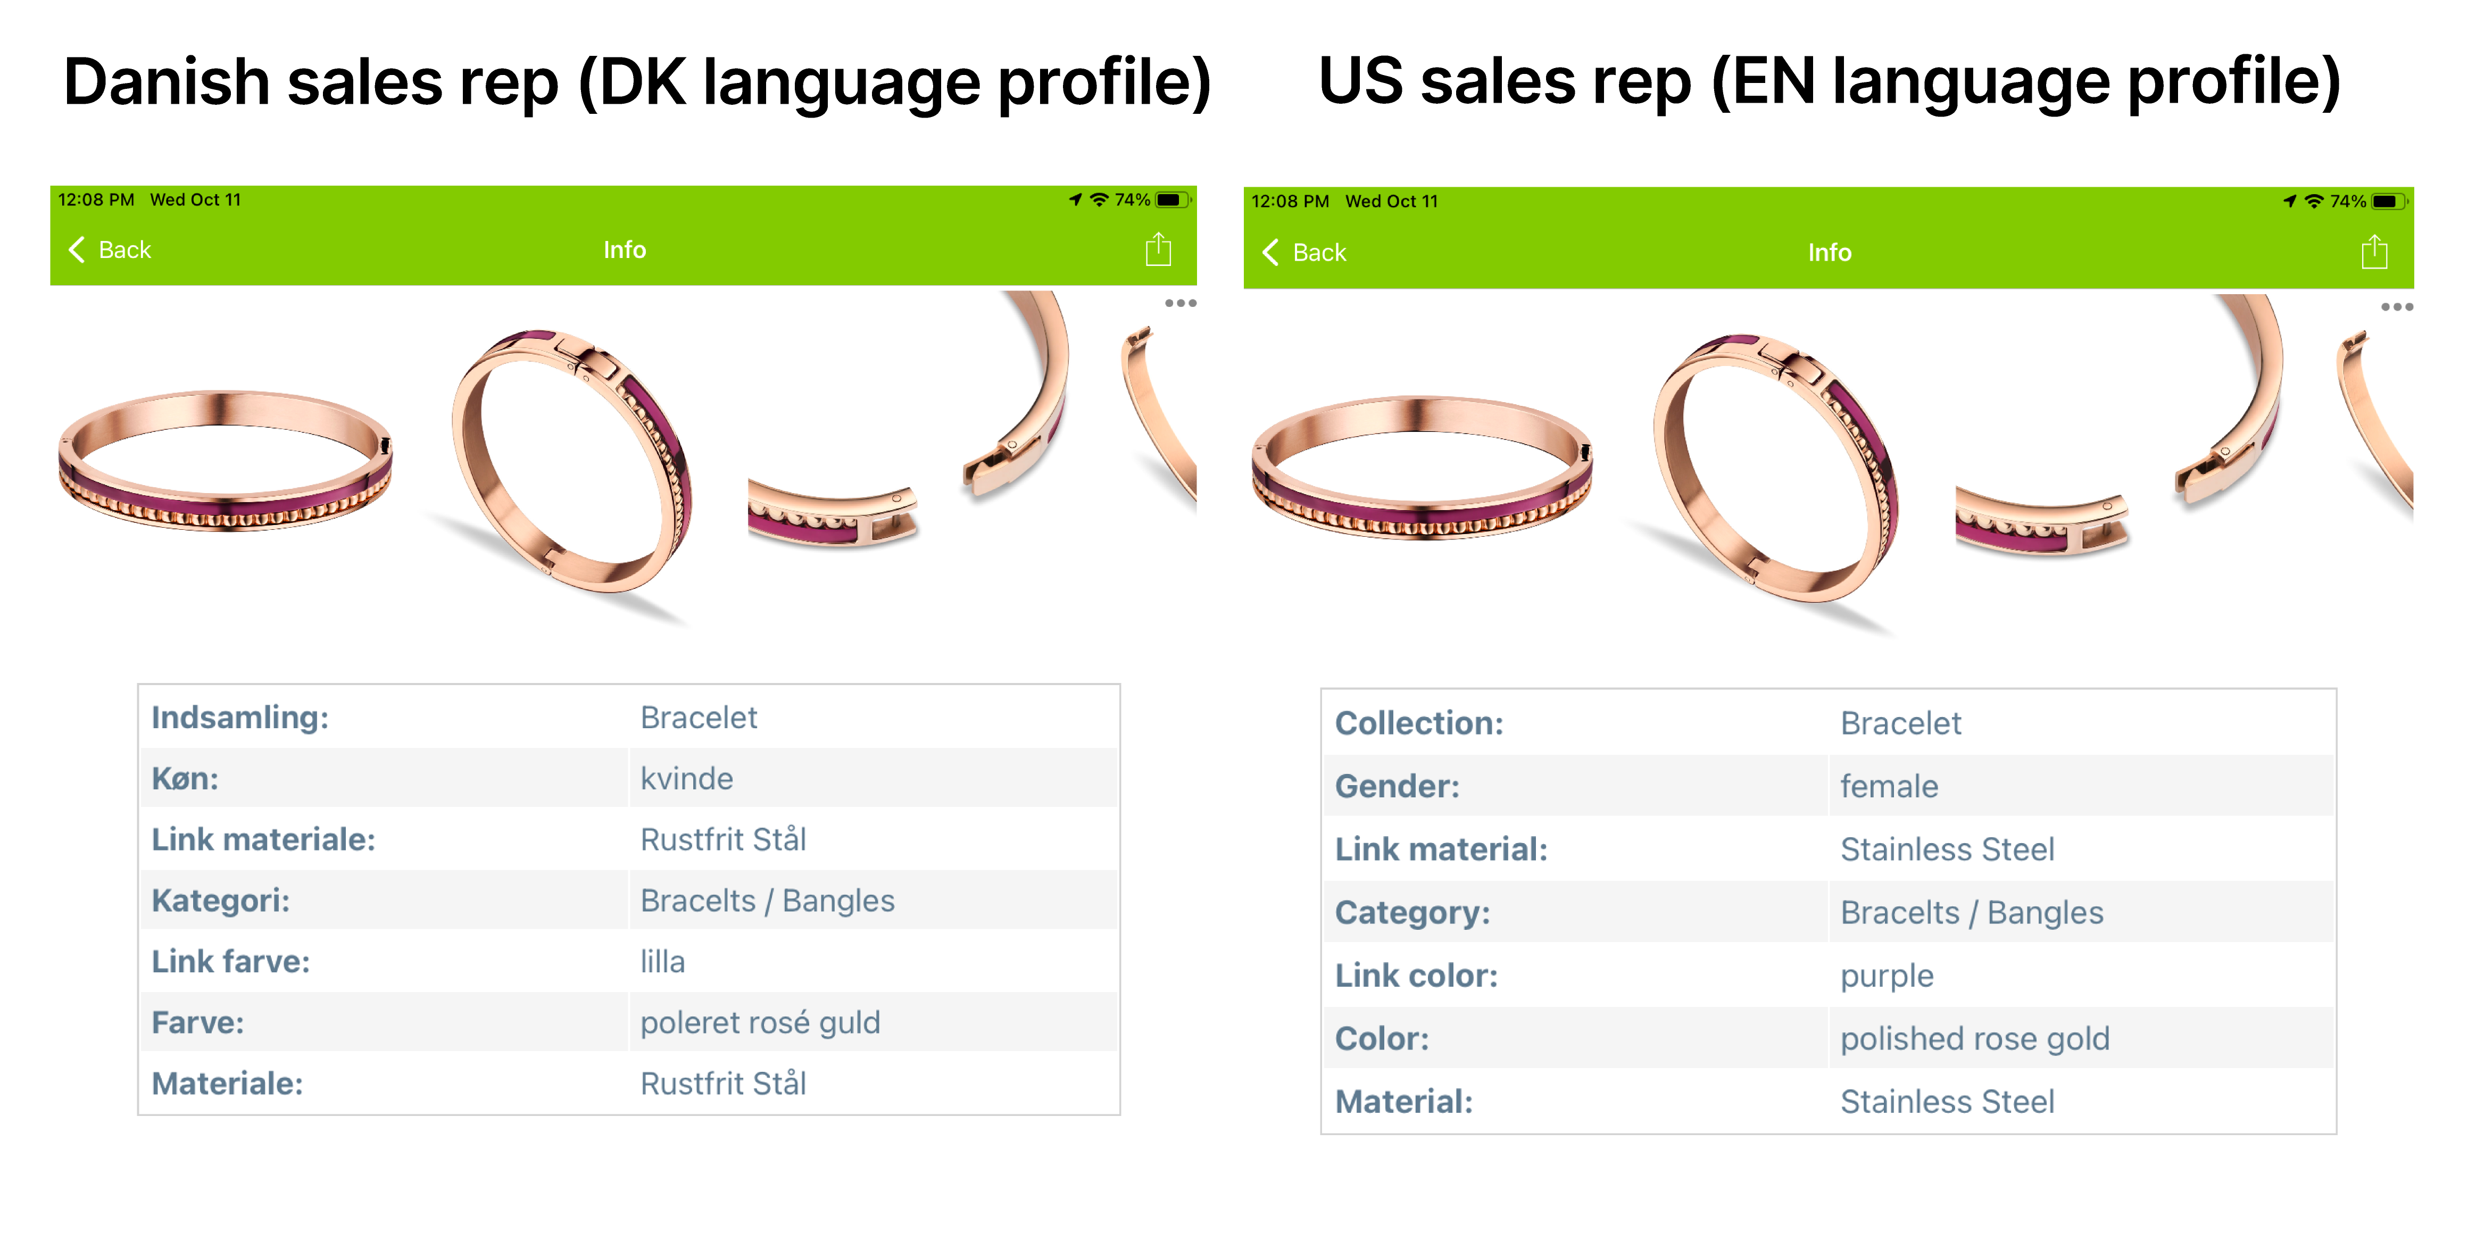Tap Wi-Fi icon in US status bar
The height and width of the screenshot is (1233, 2468).
click(2314, 201)
